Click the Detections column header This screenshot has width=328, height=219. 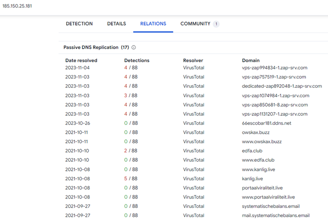point(137,61)
